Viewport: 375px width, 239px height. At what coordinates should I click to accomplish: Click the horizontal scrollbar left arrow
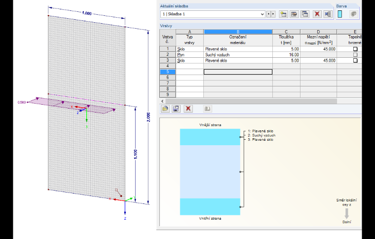163,101
